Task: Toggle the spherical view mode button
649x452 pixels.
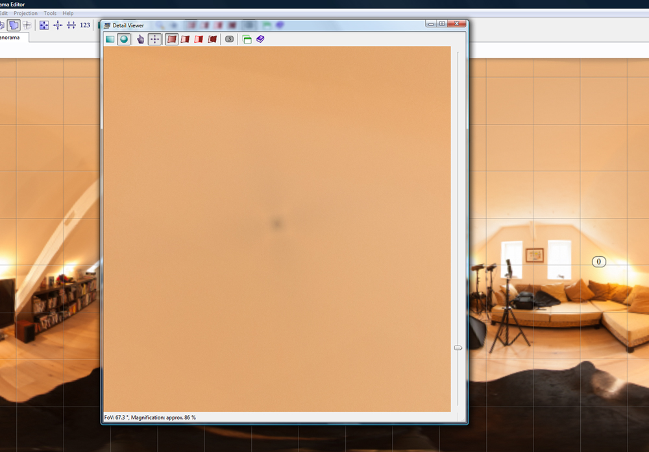Action: click(123, 40)
